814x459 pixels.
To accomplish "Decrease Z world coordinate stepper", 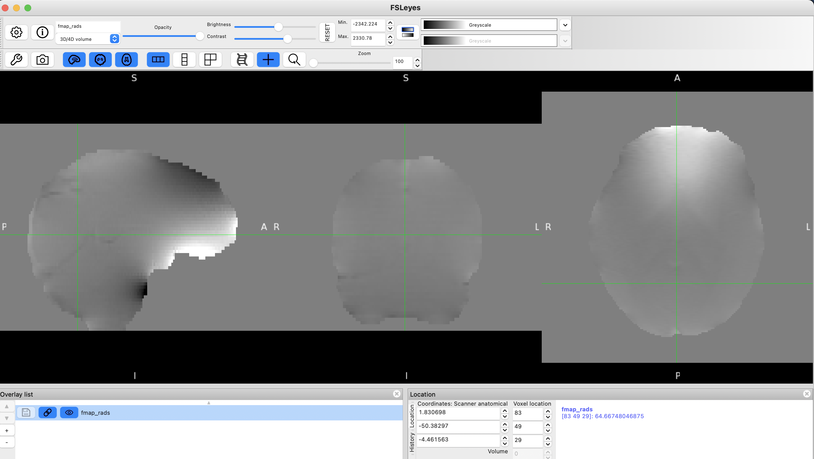I will (x=505, y=443).
